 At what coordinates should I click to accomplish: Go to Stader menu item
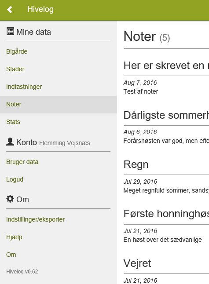pos(15,69)
